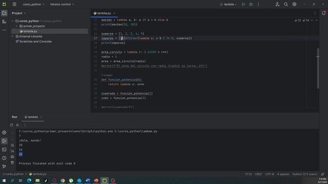This screenshot has width=328, height=184.
Task: Open Project view selector dropdown
Action: [x=19, y=13]
